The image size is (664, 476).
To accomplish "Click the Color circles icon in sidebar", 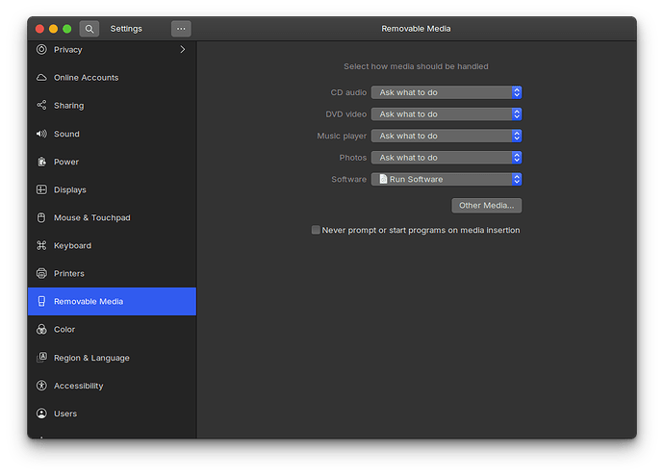I will pos(41,329).
